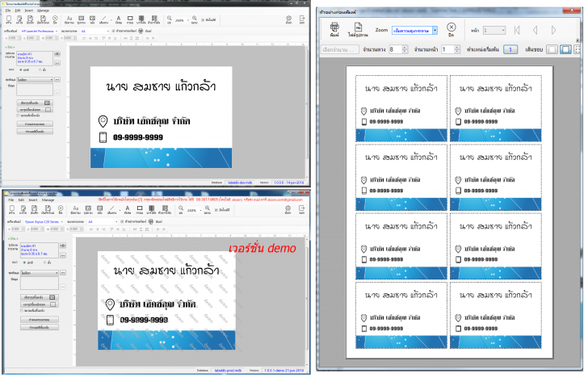Click Save icon in demo window toolbar

click(x=34, y=209)
